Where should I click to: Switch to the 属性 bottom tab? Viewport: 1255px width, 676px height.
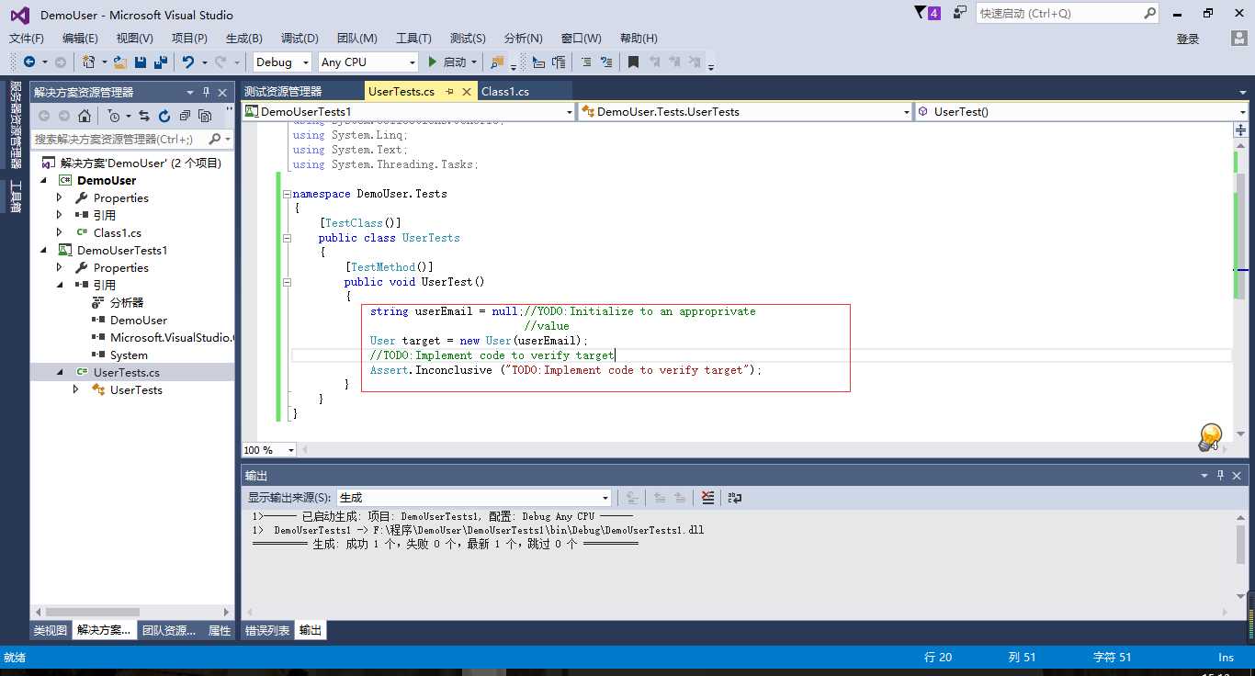click(x=220, y=631)
